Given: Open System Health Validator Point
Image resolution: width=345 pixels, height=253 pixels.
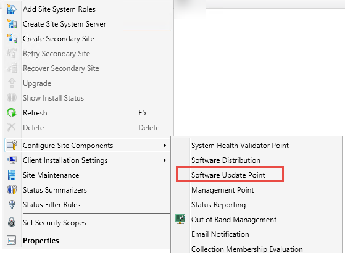Looking at the screenshot, I should (x=240, y=146).
